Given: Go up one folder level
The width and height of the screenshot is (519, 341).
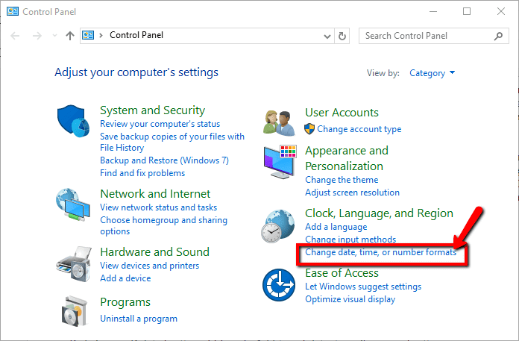Looking at the screenshot, I should pyautogui.click(x=70, y=36).
